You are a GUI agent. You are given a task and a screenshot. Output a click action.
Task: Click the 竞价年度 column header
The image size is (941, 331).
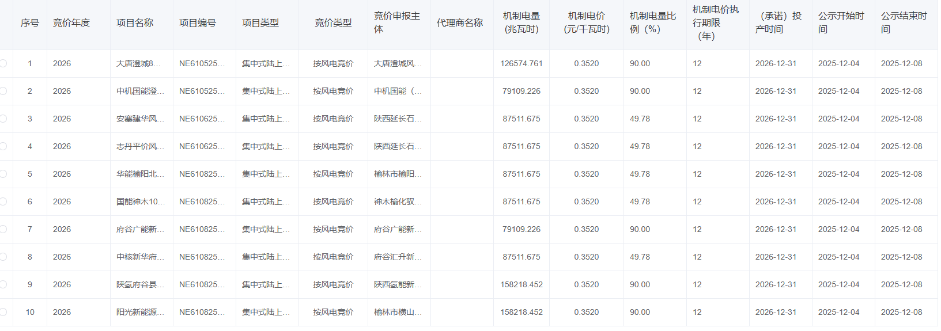[x=71, y=23]
